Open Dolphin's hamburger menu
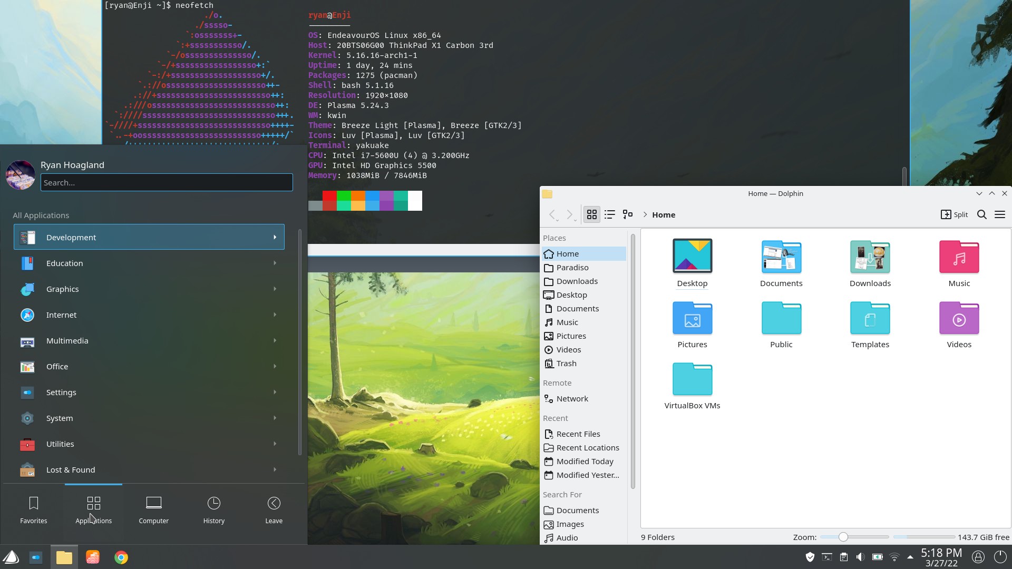The width and height of the screenshot is (1012, 569). coord(1000,214)
